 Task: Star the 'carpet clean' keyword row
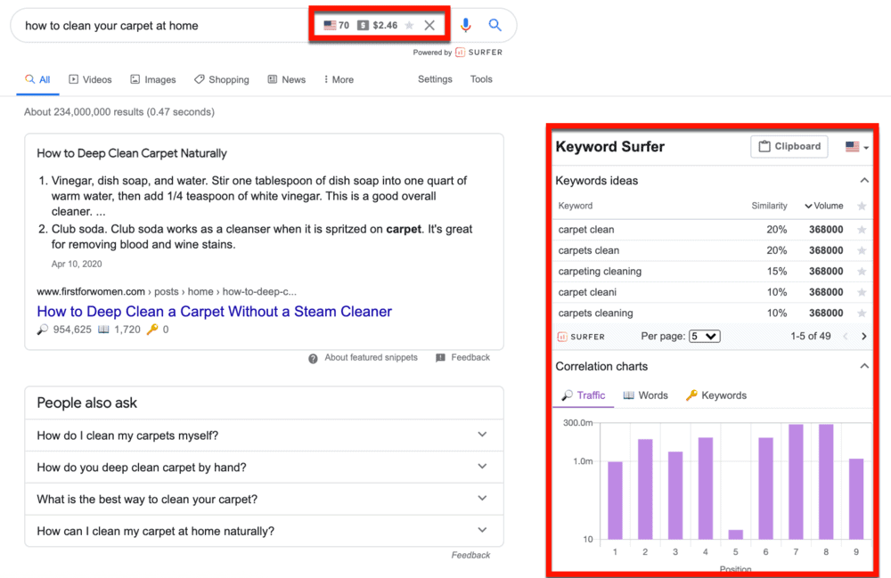click(x=861, y=229)
